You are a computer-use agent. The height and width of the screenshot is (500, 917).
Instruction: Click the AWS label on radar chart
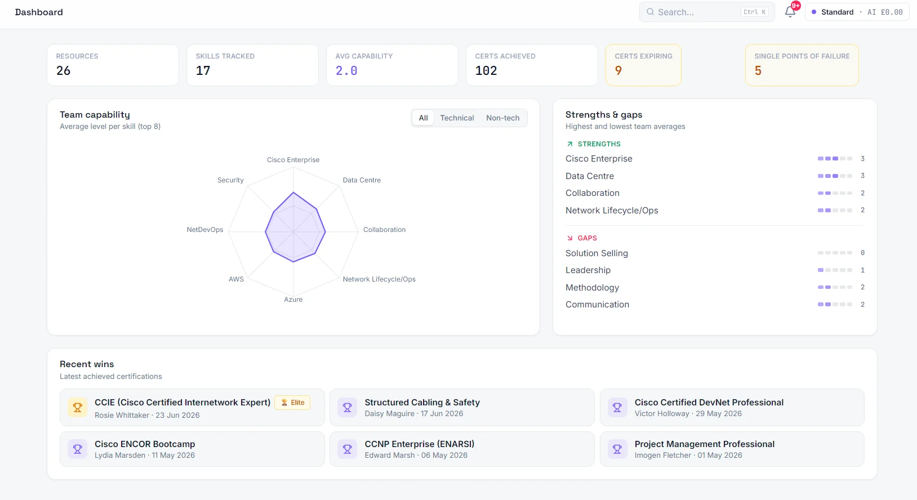236,279
